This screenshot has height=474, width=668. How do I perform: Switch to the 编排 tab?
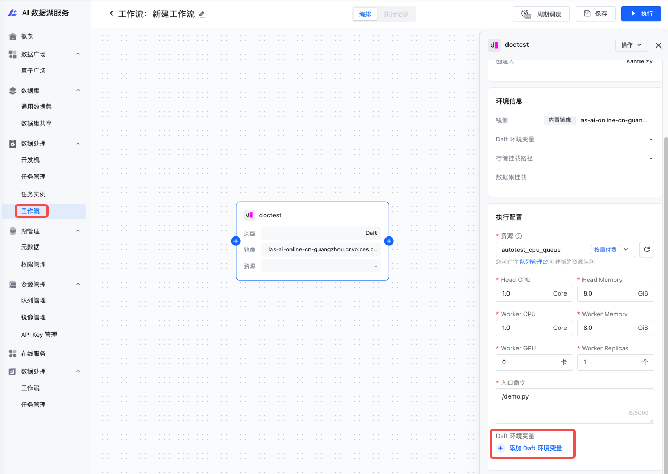365,14
